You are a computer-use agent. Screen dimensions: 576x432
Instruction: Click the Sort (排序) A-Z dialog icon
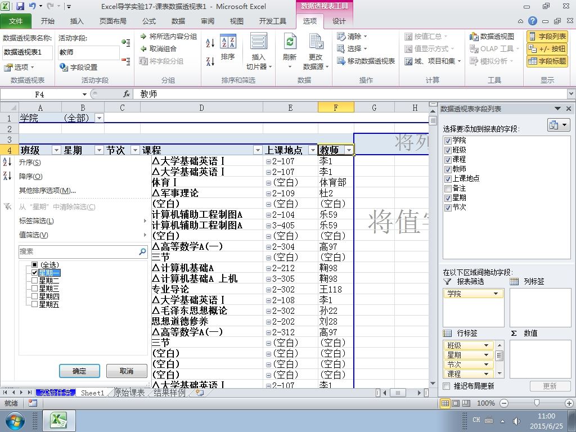pos(228,41)
